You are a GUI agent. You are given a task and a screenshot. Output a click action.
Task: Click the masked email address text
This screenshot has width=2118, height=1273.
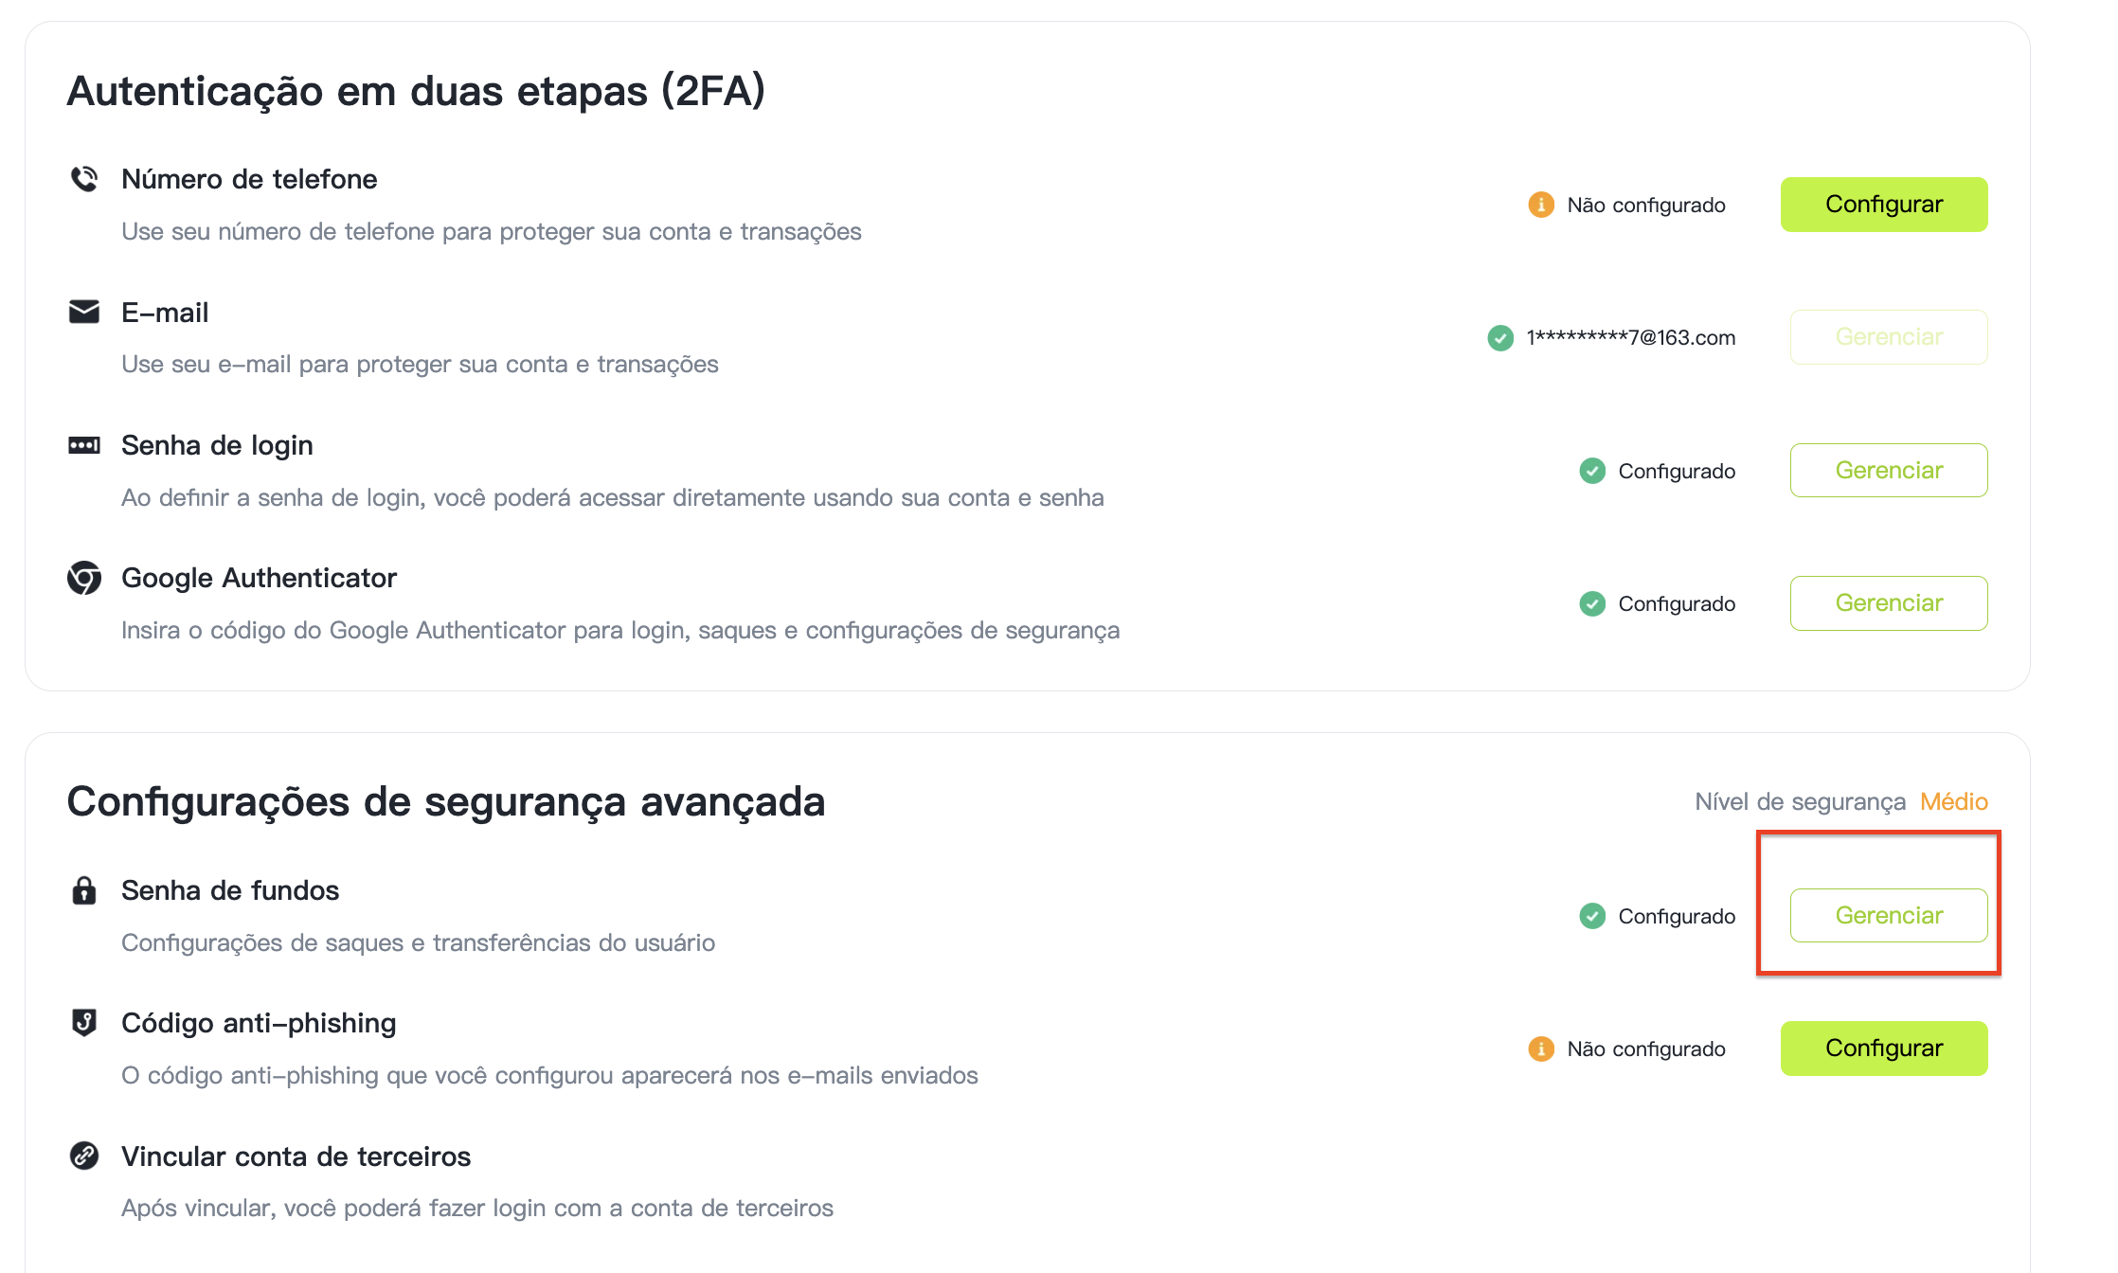(1630, 337)
